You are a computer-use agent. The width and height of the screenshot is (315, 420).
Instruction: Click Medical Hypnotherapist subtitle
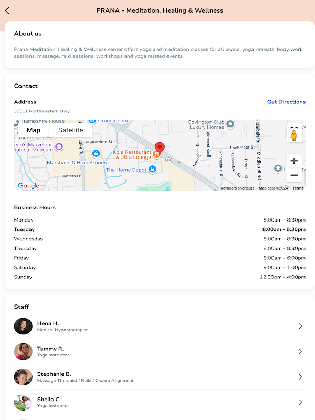pyautogui.click(x=62, y=330)
